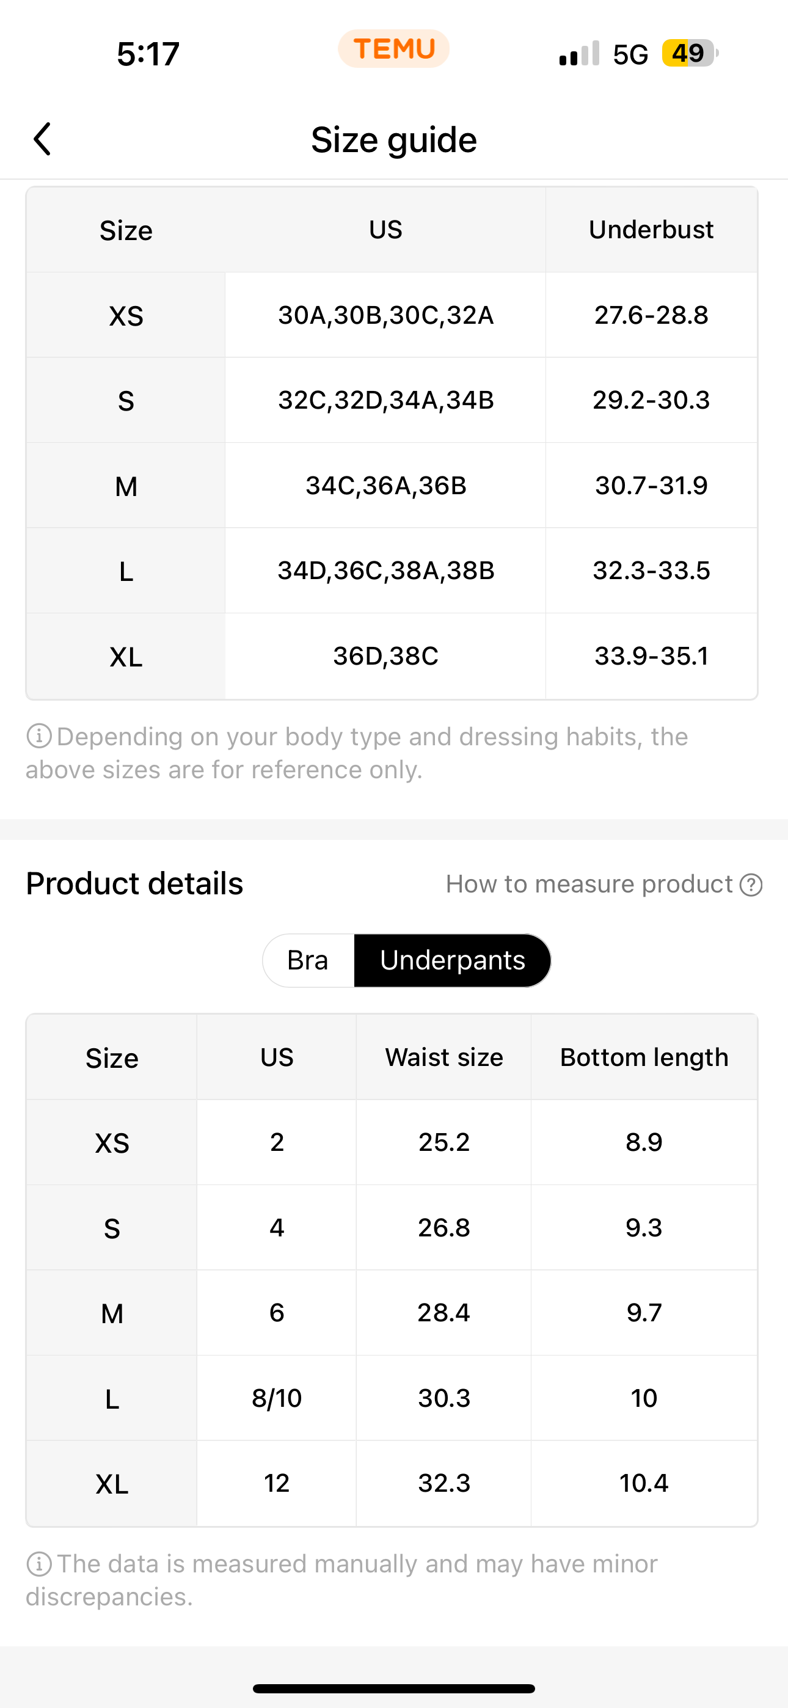Tap the 34C,36A,36B US size cell

385,486
